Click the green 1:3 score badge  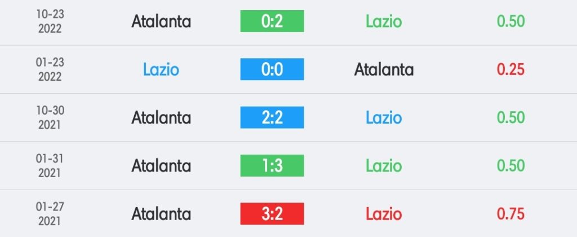(x=272, y=165)
